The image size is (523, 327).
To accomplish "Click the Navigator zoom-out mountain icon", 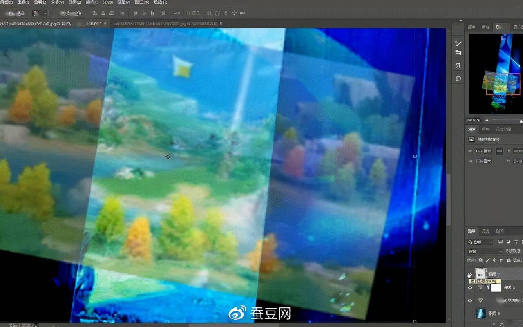I will tap(487, 120).
